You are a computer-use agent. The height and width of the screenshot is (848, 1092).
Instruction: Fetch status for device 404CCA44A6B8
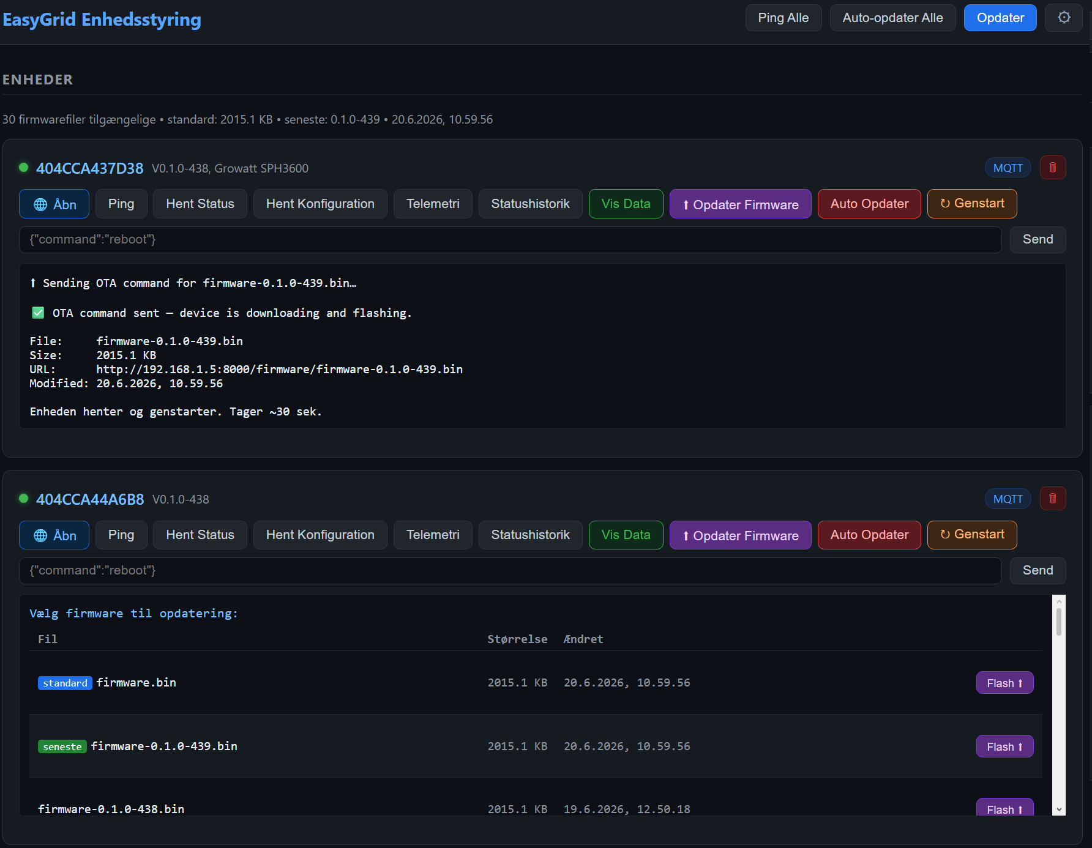point(200,535)
